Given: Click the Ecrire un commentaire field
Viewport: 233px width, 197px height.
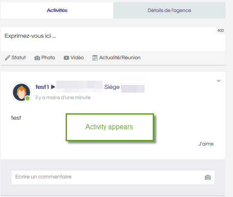Looking at the screenshot, I should (x=113, y=177).
